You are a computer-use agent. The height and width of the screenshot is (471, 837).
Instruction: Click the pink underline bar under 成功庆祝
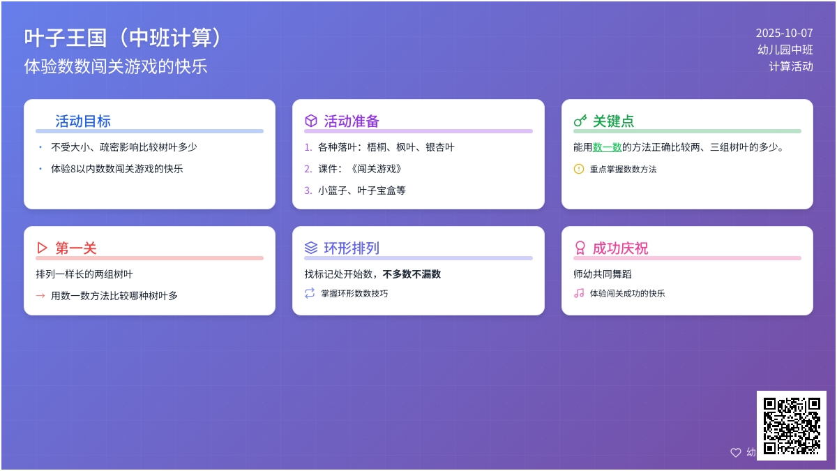pos(687,258)
